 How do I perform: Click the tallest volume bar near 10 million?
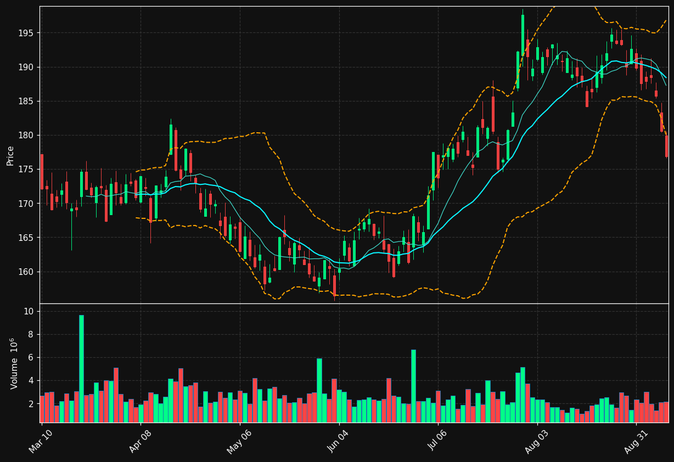(81, 368)
